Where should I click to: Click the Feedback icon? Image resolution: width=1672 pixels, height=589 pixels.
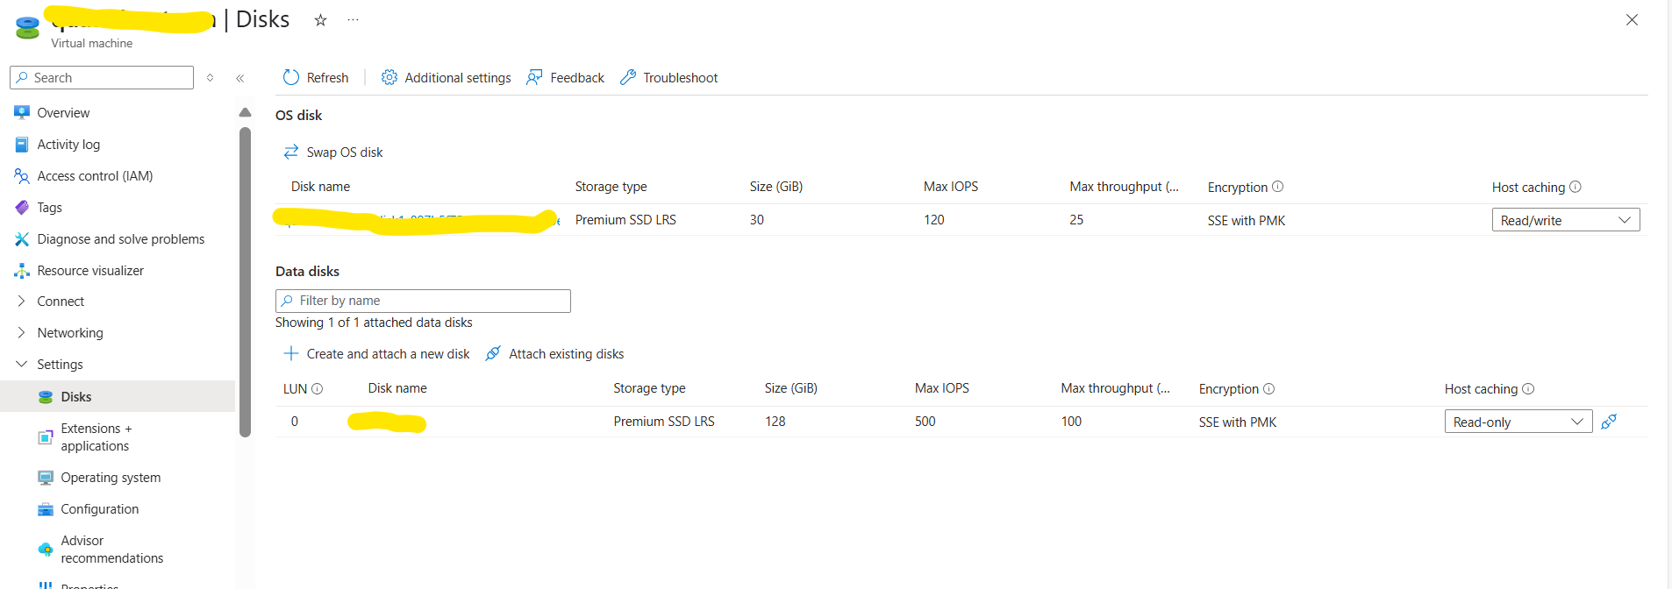click(x=534, y=77)
